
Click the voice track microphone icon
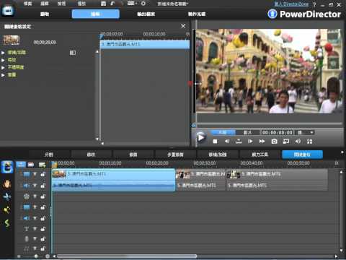27,239
